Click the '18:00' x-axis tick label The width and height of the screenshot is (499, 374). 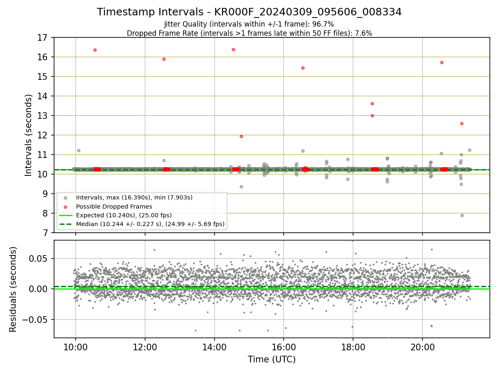353,348
